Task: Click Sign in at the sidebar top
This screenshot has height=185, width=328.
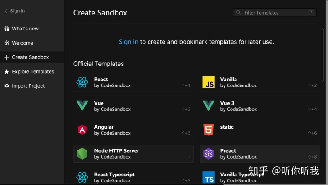Action: [x=17, y=11]
